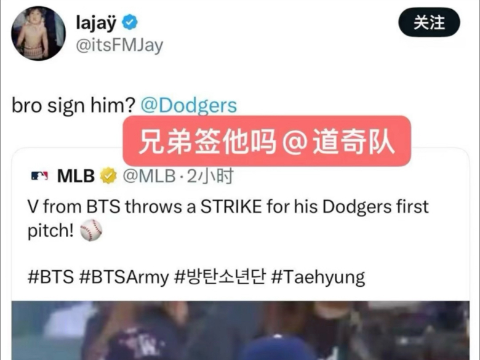This screenshot has width=480, height=360.
Task: Tap the @MLB handle in quoted tweet
Action: (x=149, y=176)
